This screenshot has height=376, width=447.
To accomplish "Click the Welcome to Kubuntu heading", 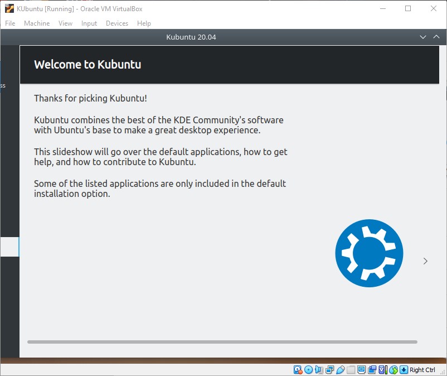I will tap(88, 65).
